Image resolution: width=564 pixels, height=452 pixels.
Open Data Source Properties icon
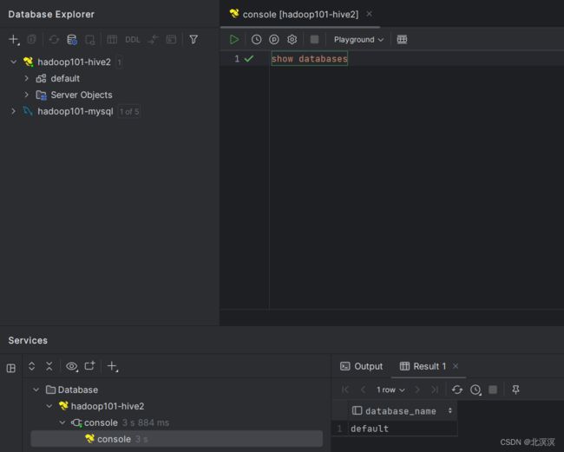click(72, 39)
